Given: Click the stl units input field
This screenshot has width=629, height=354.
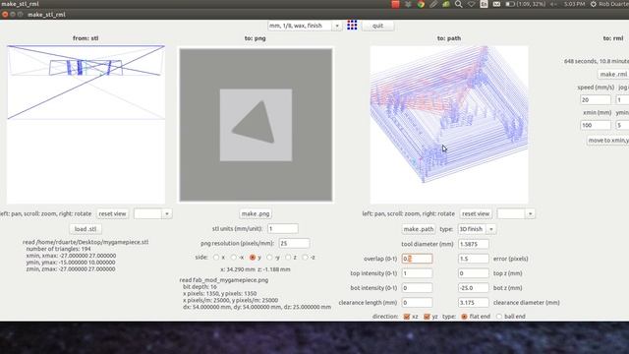Looking at the screenshot, I should [x=283, y=228].
